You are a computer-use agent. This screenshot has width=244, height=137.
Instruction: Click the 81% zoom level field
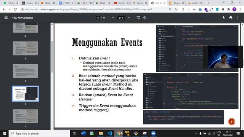tap(121, 18)
